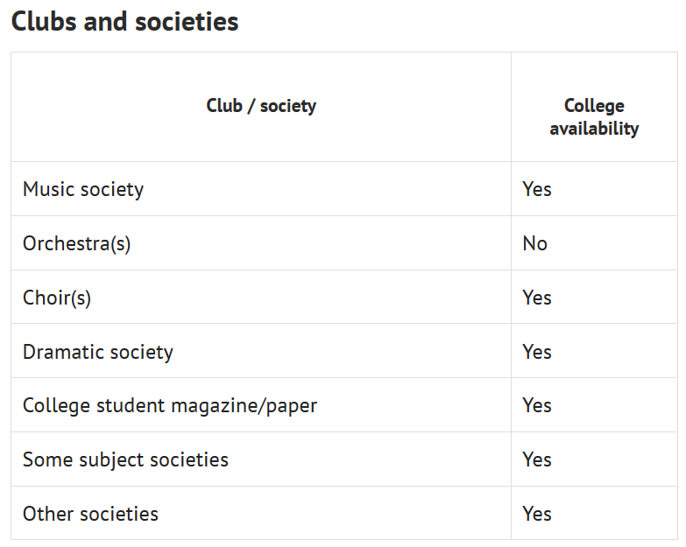Click the Music society row label

83,190
